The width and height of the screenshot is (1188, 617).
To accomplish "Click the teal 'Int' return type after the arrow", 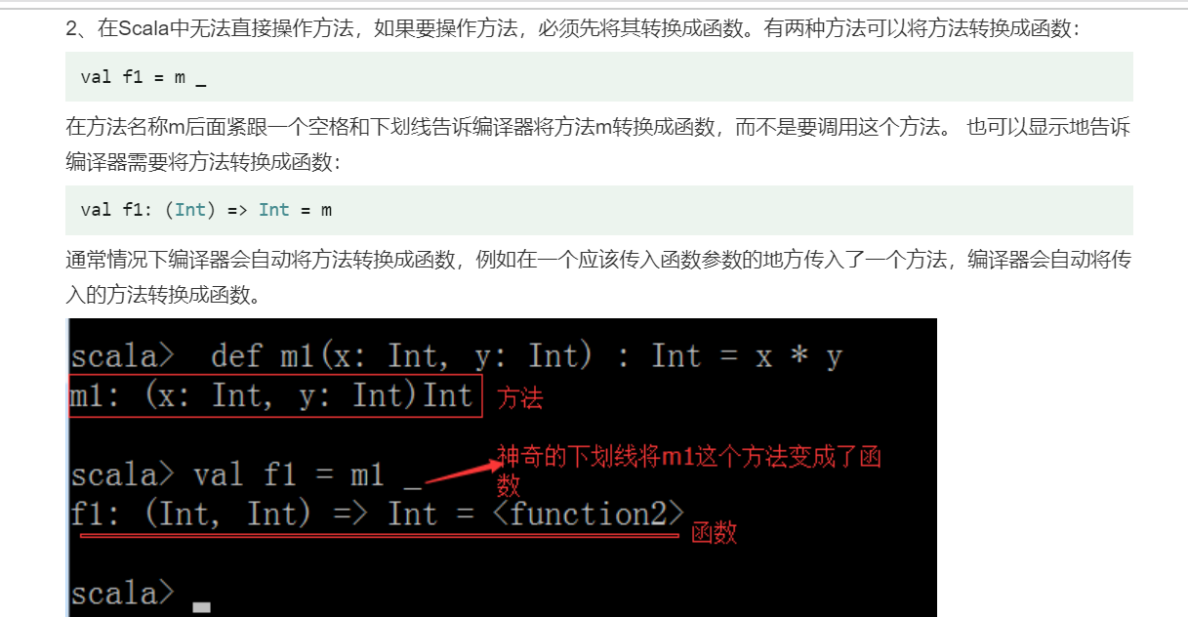I will click(x=274, y=210).
